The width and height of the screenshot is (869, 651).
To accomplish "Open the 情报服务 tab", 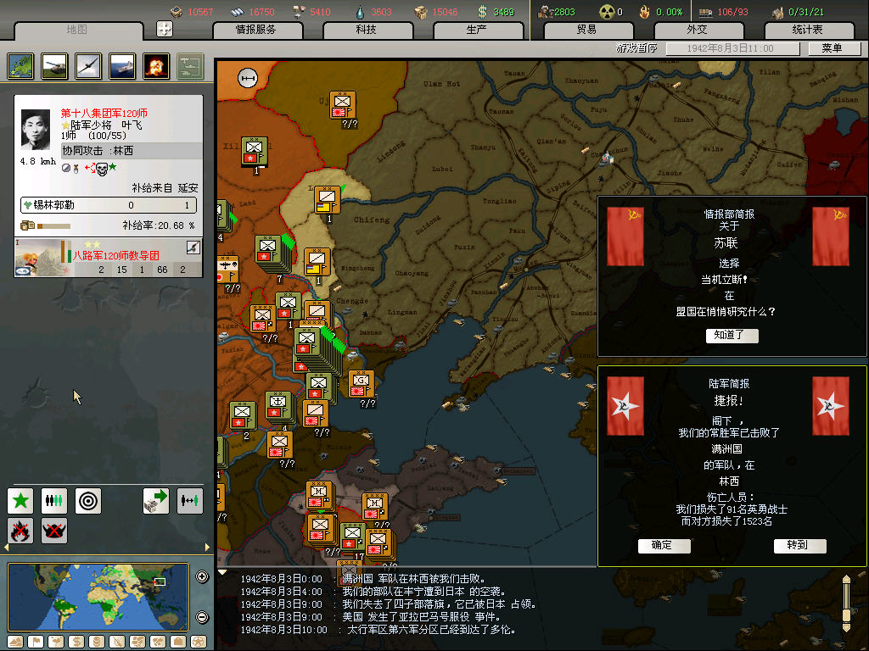I will [x=256, y=30].
